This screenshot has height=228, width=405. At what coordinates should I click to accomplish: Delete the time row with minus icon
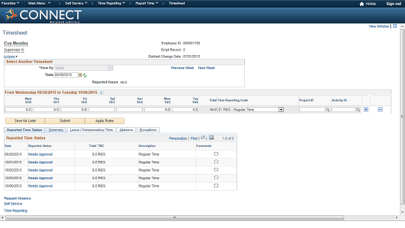pos(380,110)
